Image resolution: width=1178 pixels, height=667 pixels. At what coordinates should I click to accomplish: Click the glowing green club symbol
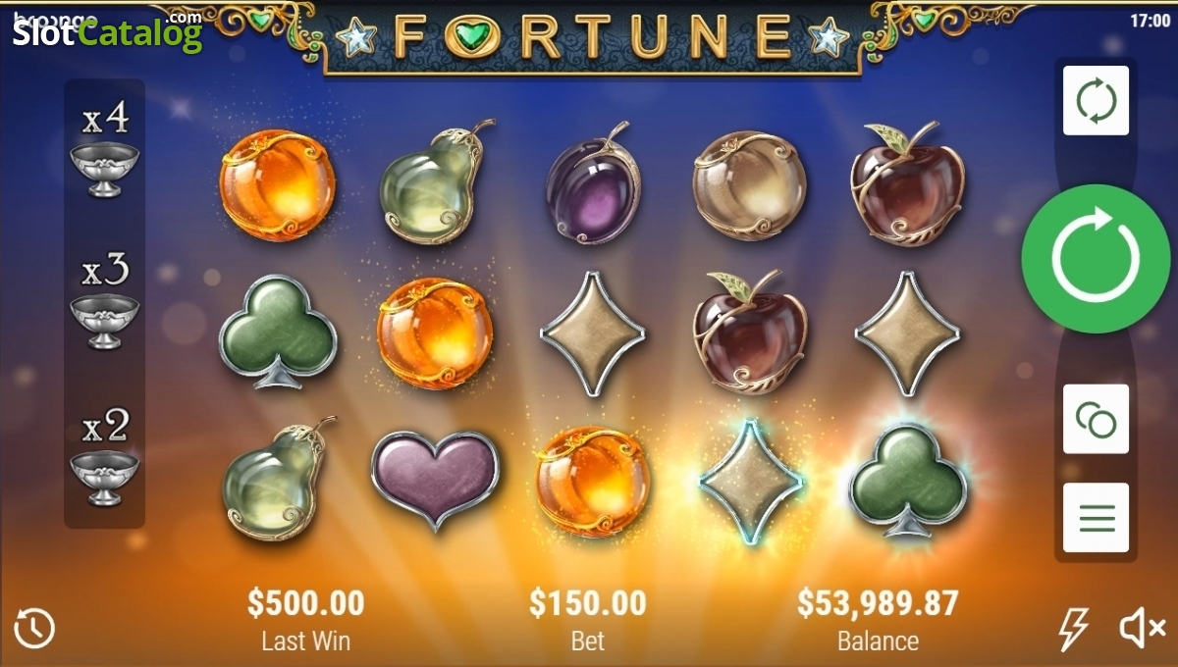coord(908,480)
